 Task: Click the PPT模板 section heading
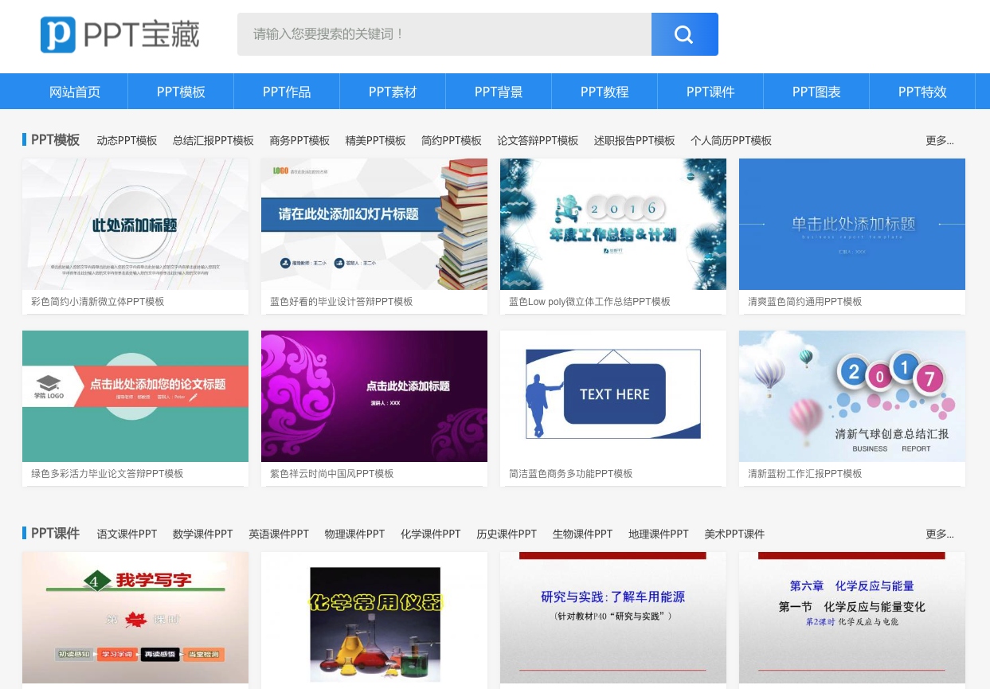tap(55, 139)
